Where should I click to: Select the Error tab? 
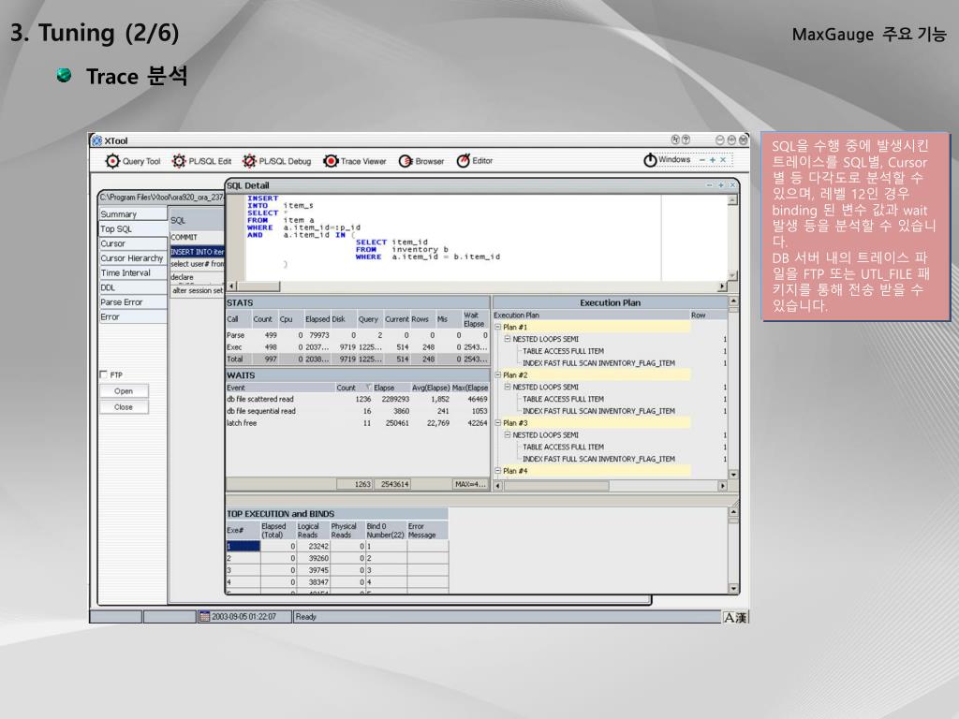click(x=133, y=316)
